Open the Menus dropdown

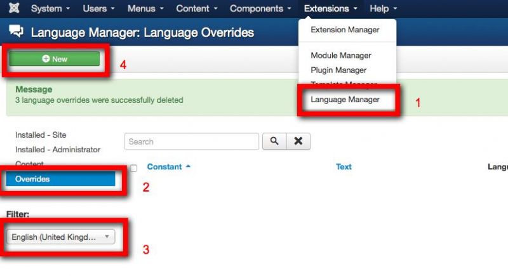[x=145, y=8]
